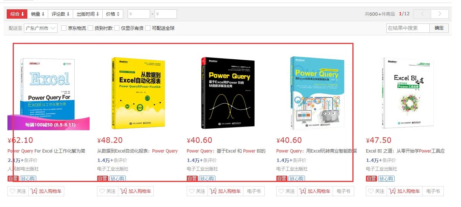Sort results by 出版时间
Screen dimensions: 461x207
click(x=88, y=14)
